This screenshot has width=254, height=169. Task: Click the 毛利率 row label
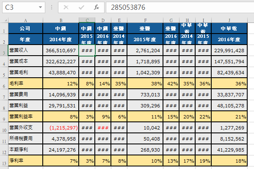pos(17,83)
